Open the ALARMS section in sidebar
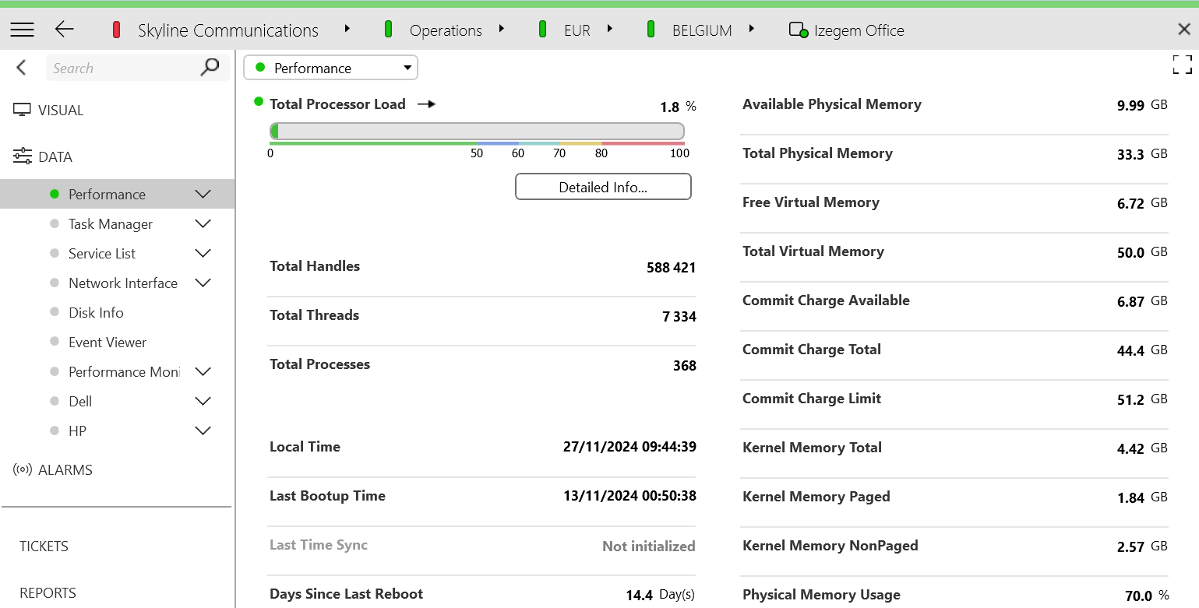The height and width of the screenshot is (608, 1199). [65, 470]
